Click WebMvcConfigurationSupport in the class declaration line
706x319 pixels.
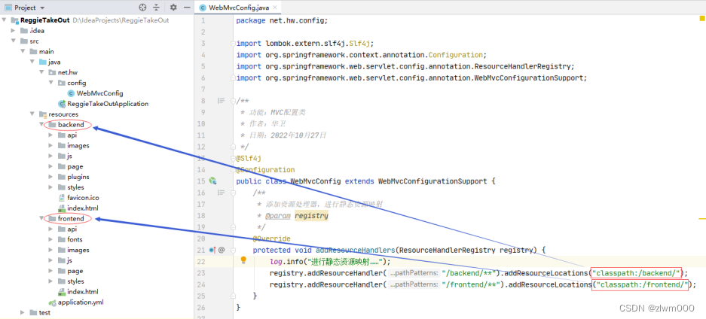432,181
